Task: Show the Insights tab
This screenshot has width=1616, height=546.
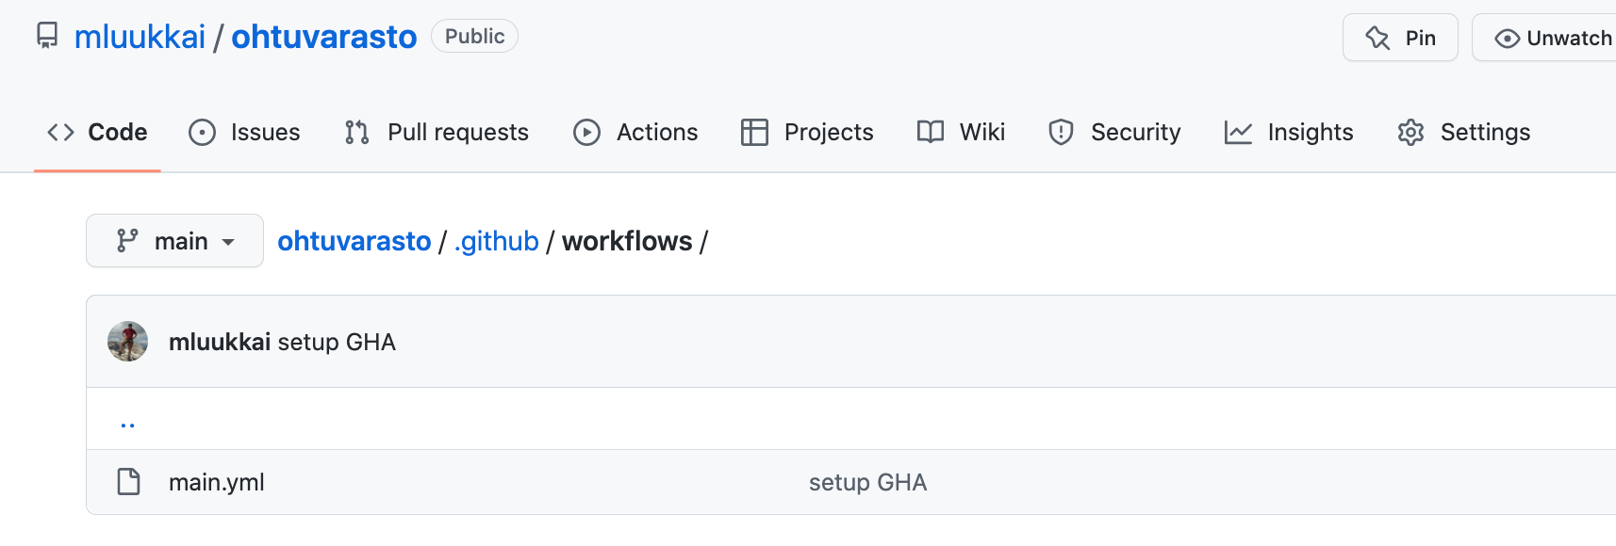Action: 1289,132
